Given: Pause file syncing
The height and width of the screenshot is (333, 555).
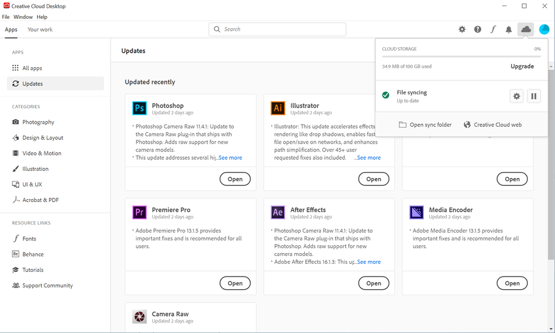Looking at the screenshot, I should coord(533,96).
